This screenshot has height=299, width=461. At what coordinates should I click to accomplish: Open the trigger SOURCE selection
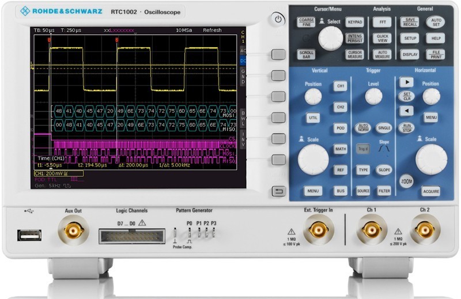click(363, 191)
